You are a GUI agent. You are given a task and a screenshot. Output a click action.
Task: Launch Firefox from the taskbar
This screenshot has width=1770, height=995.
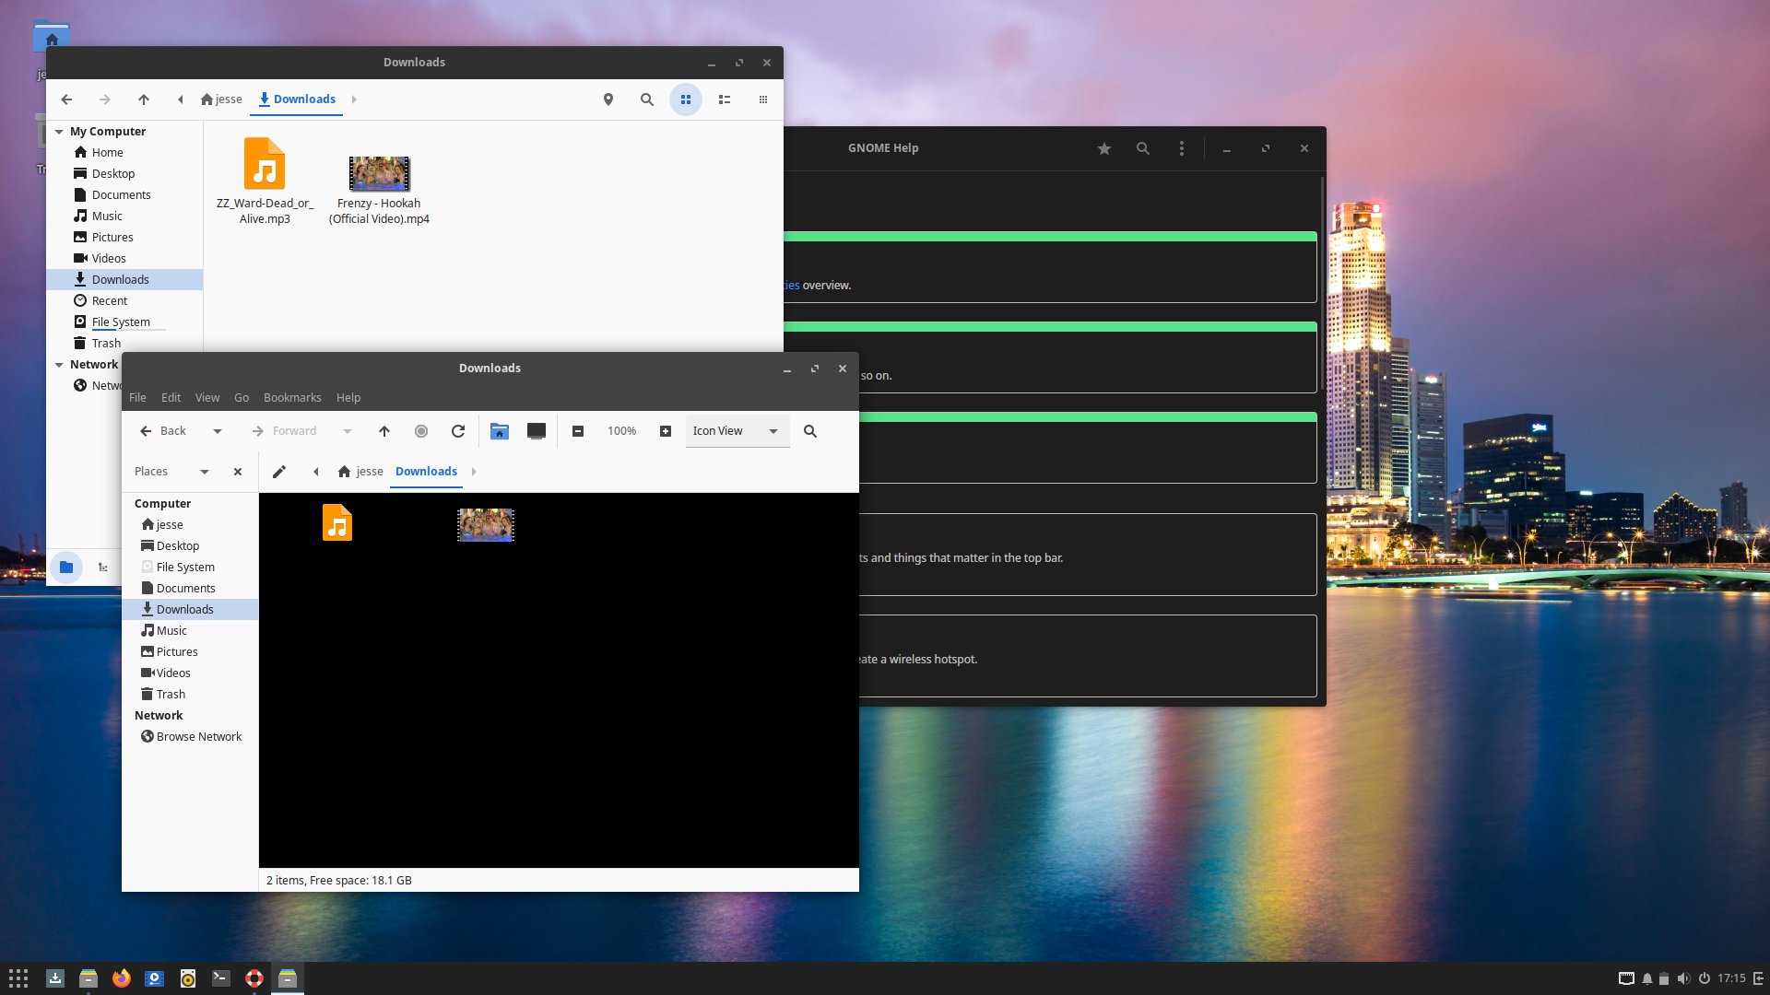122,978
